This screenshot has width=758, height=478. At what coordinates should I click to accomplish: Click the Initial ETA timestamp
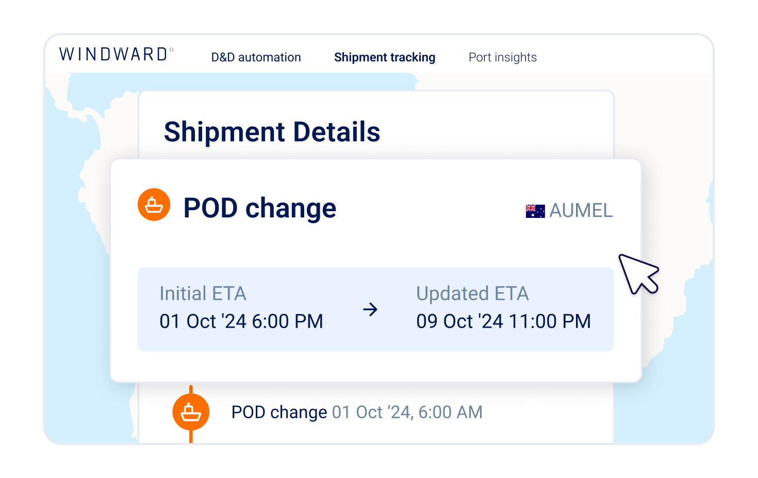click(x=241, y=321)
